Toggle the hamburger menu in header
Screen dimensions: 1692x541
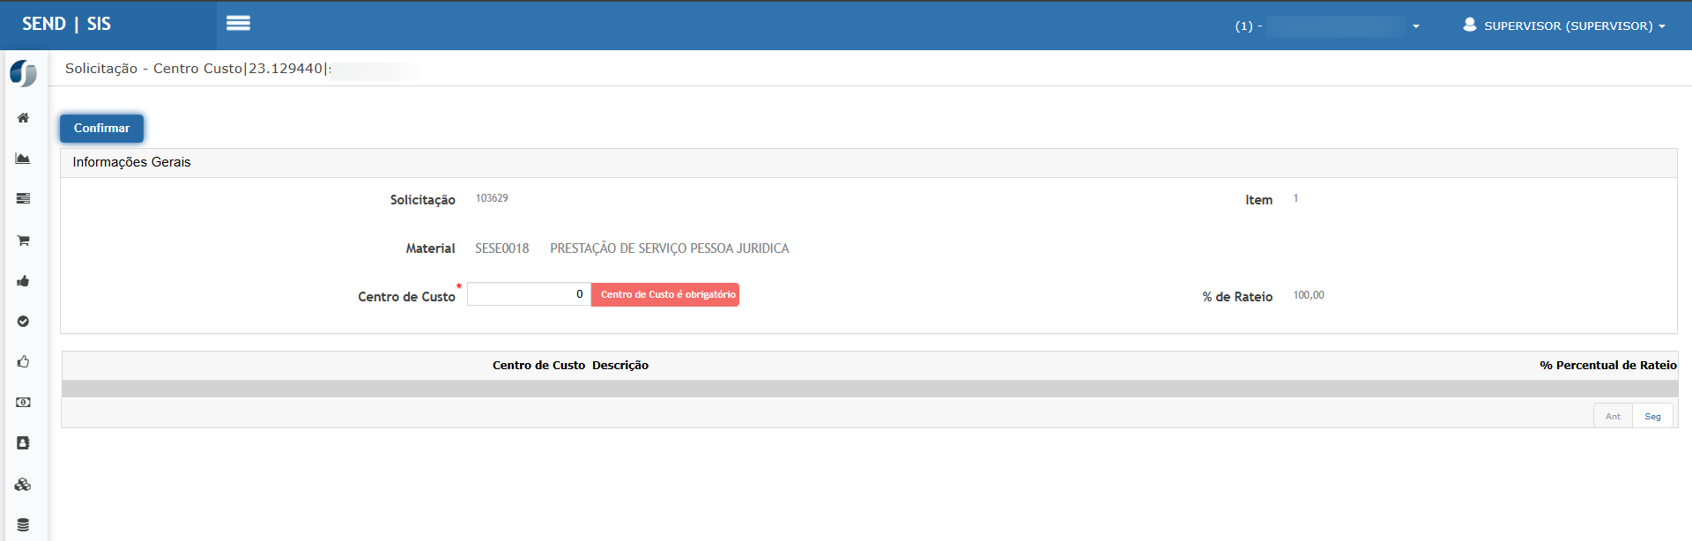[x=238, y=24]
